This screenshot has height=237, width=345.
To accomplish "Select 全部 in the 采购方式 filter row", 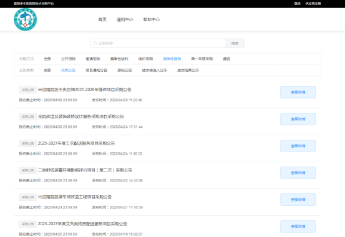I will point(47,59).
